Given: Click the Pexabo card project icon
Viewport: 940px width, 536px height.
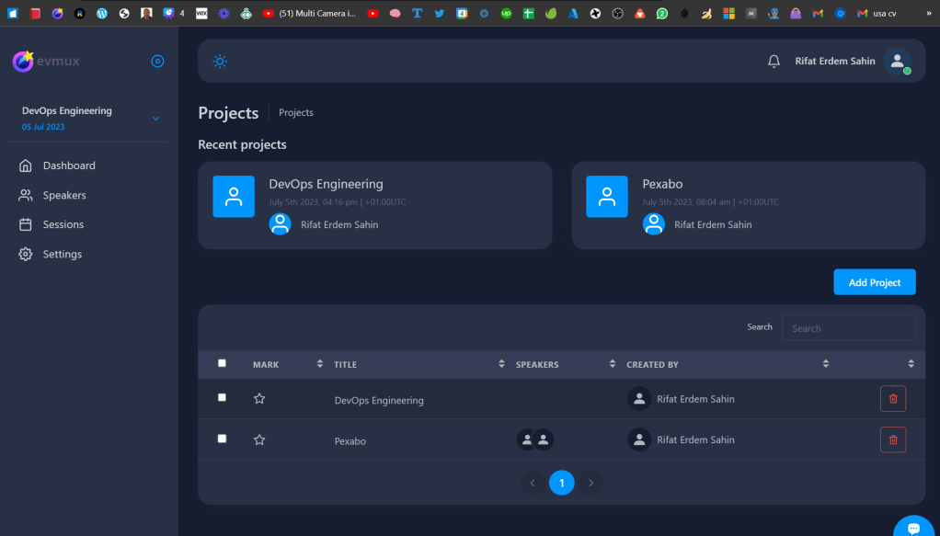Looking at the screenshot, I should [x=607, y=197].
